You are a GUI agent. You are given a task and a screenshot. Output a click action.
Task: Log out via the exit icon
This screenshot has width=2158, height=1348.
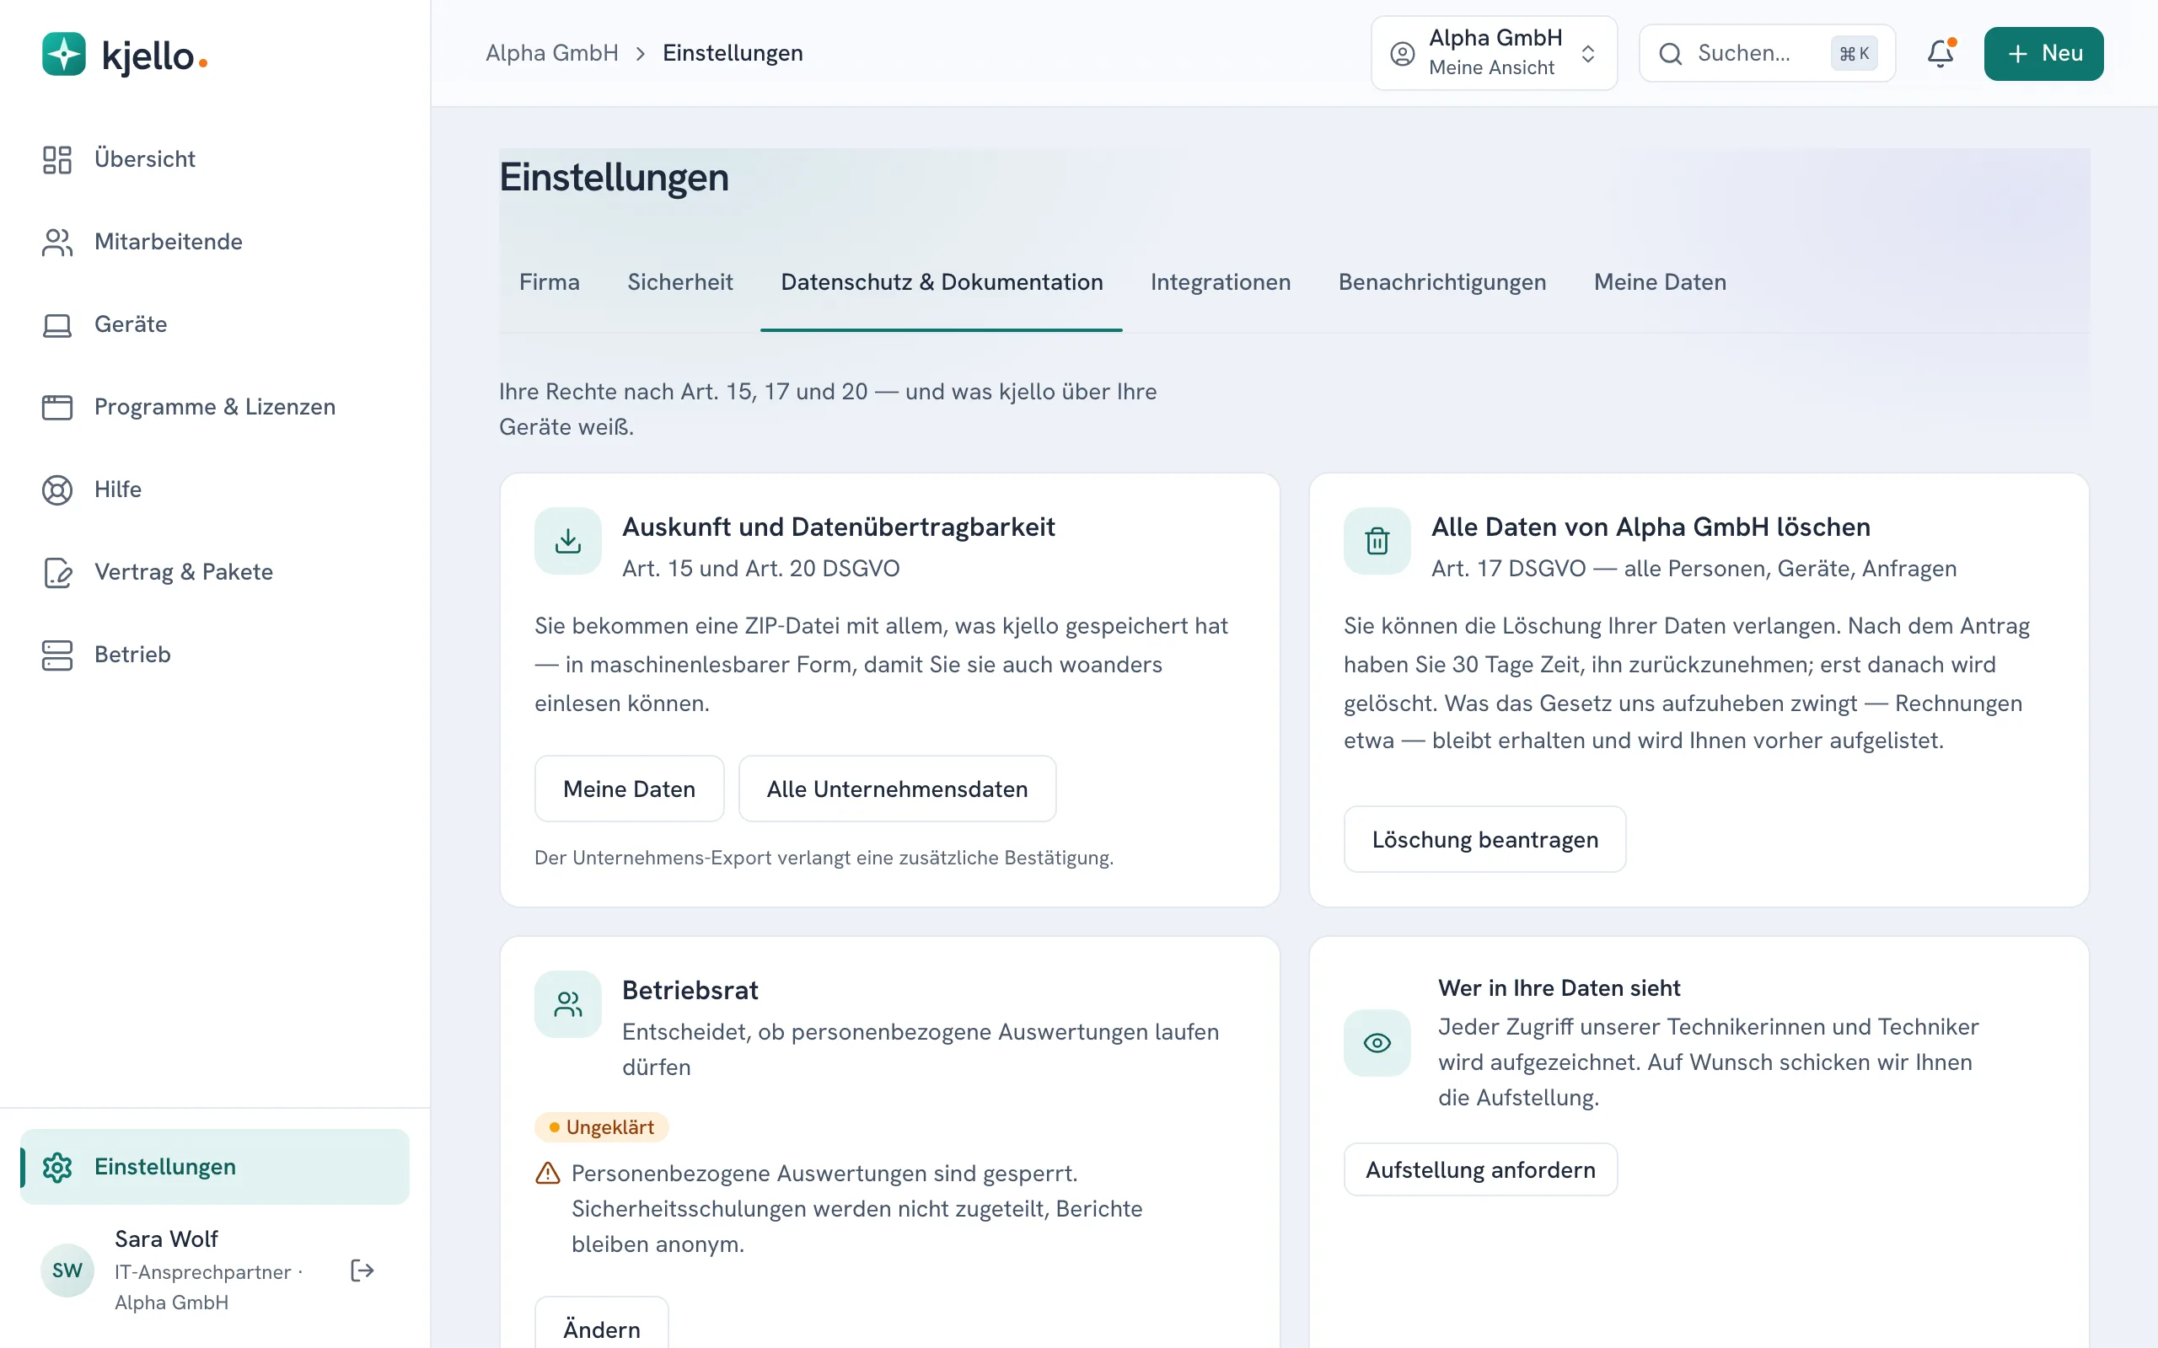(x=362, y=1270)
